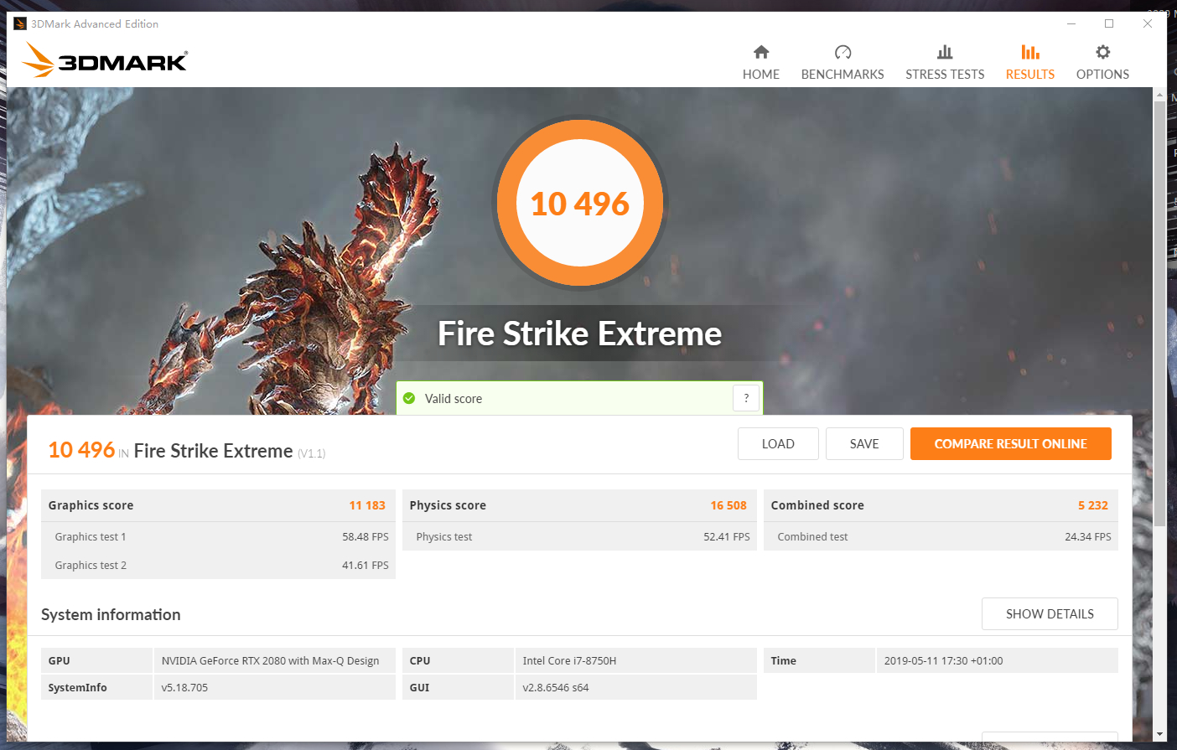Open the OPTIONS tab label
Image resolution: width=1177 pixels, height=750 pixels.
coord(1102,75)
